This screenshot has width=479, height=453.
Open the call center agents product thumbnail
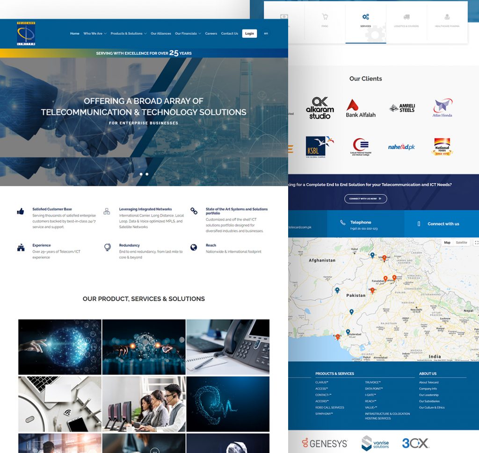pyautogui.click(x=144, y=404)
